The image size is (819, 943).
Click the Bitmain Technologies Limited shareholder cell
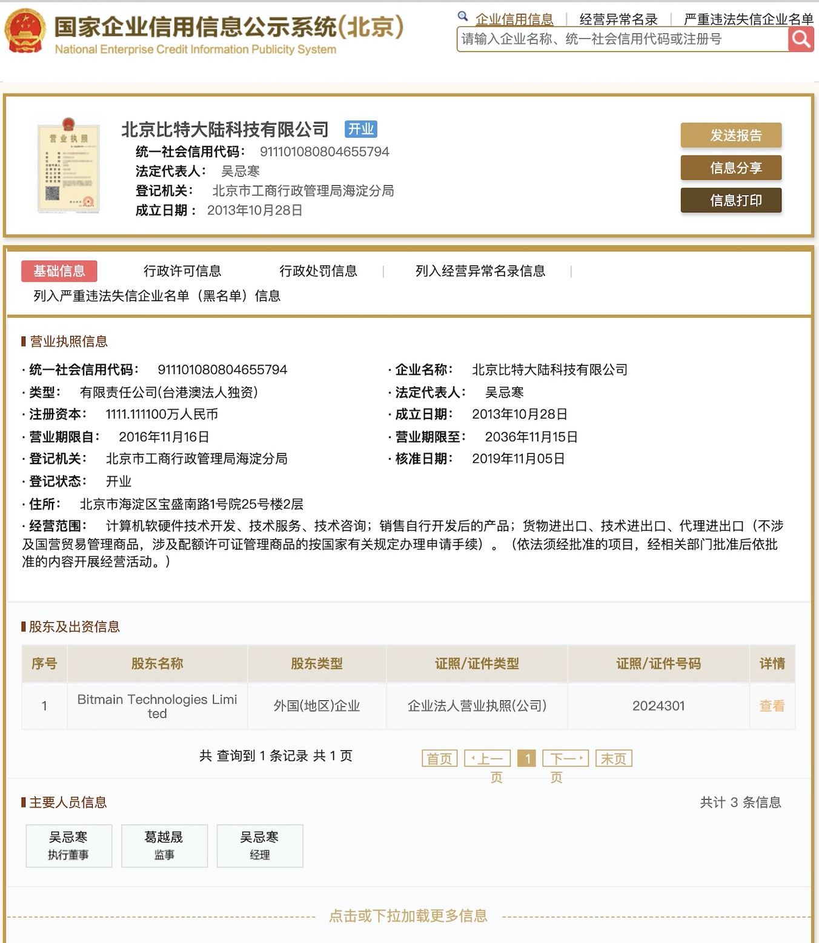[157, 706]
